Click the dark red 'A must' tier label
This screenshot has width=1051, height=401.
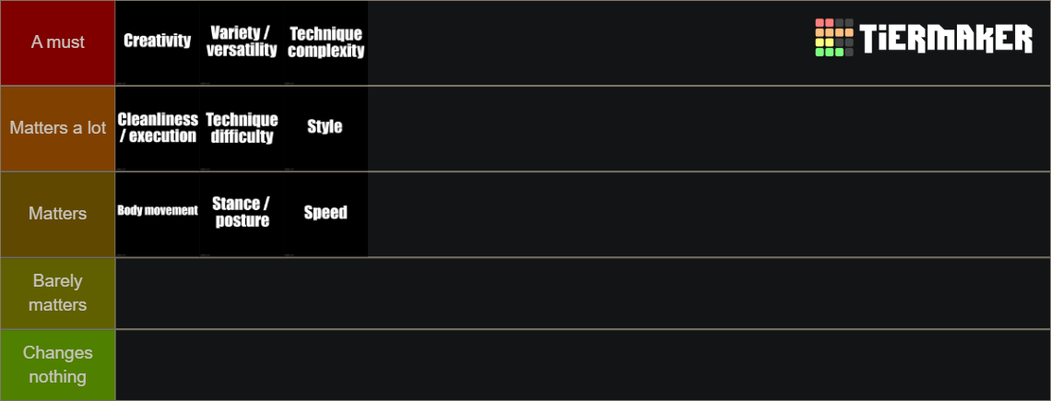(x=58, y=43)
